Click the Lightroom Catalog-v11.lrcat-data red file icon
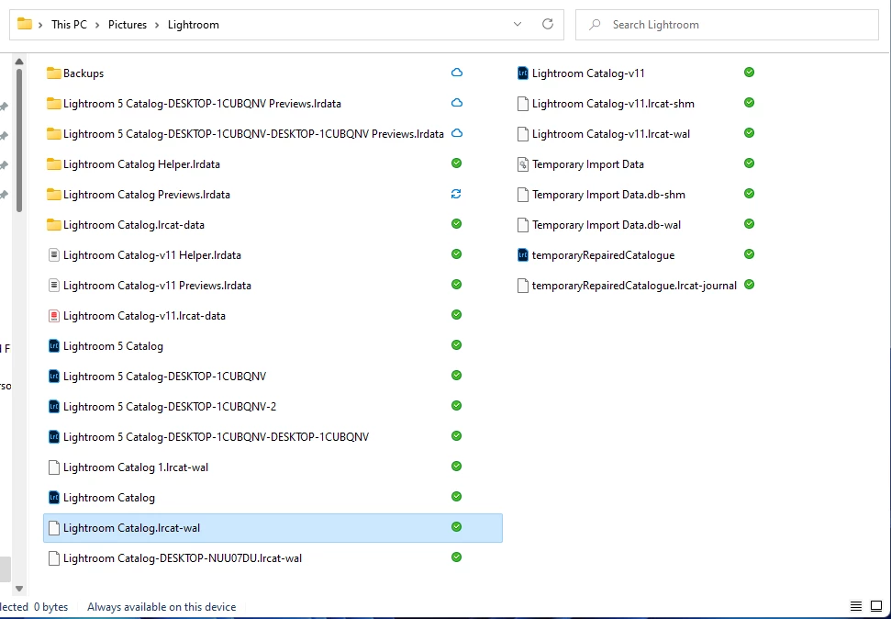891x619 pixels. (54, 315)
